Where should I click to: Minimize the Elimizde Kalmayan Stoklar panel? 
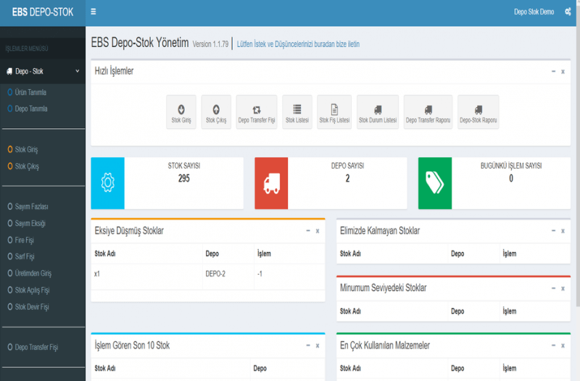point(553,230)
